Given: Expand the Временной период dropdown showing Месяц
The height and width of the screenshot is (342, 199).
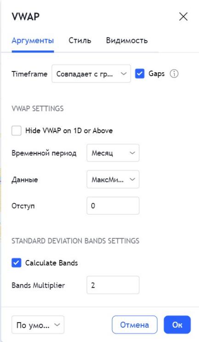Looking at the screenshot, I should pyautogui.click(x=113, y=153).
